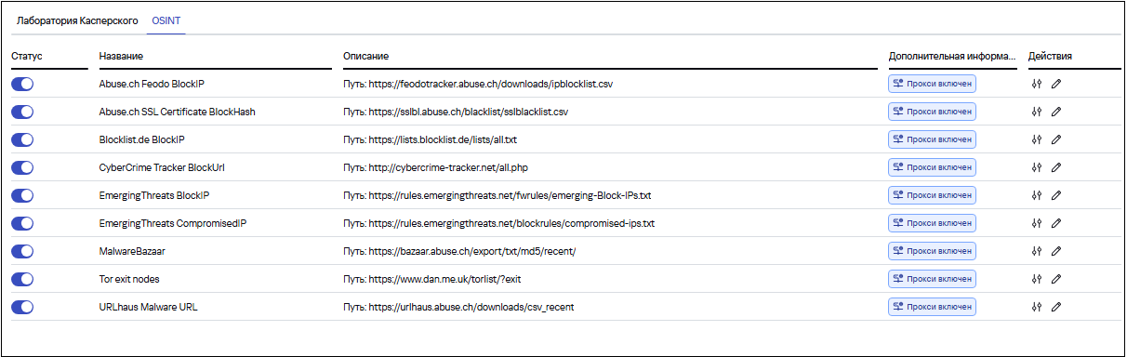Edit Blocklist.de BlockIP with pencil icon
The width and height of the screenshot is (1127, 357).
point(1055,139)
